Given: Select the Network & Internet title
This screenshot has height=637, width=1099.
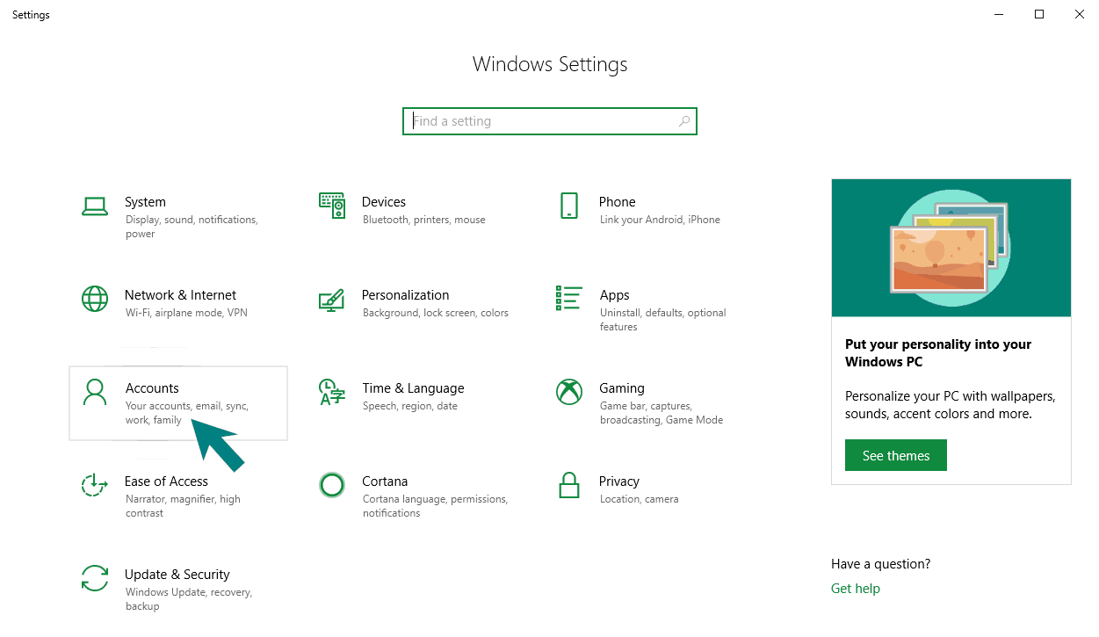Looking at the screenshot, I should (180, 295).
